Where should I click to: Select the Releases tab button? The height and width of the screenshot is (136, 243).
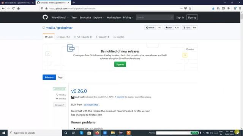49,77
